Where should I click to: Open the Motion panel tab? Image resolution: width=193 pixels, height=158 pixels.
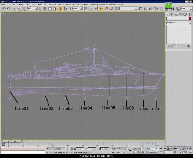tap(181, 14)
